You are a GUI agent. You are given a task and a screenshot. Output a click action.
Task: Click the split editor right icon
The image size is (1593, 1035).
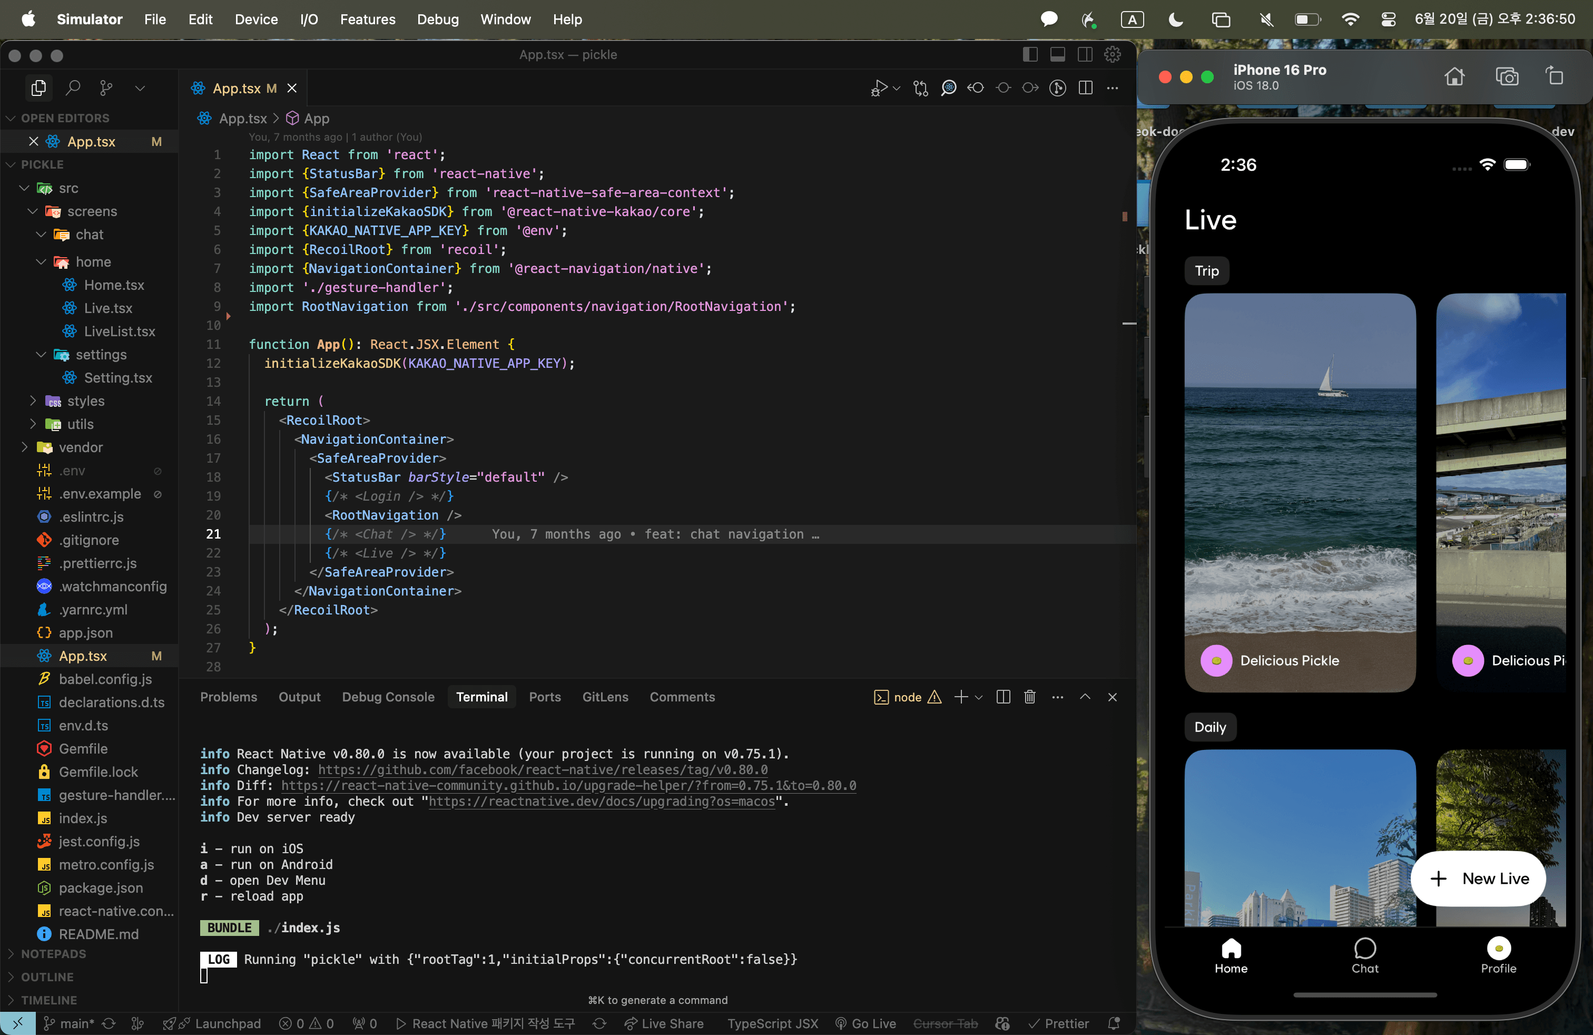click(1086, 87)
